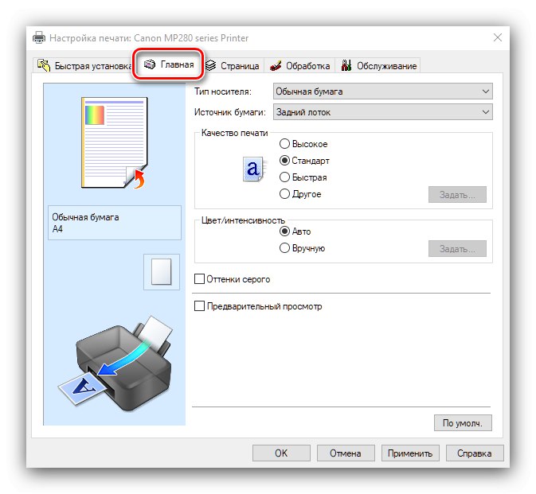
Task: Click the paintbrush icon on the Обработка tab
Action: 276,65
